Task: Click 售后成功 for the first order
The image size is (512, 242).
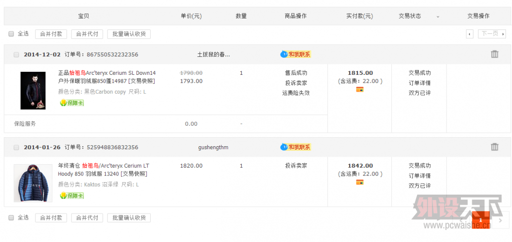Action: 296,73
